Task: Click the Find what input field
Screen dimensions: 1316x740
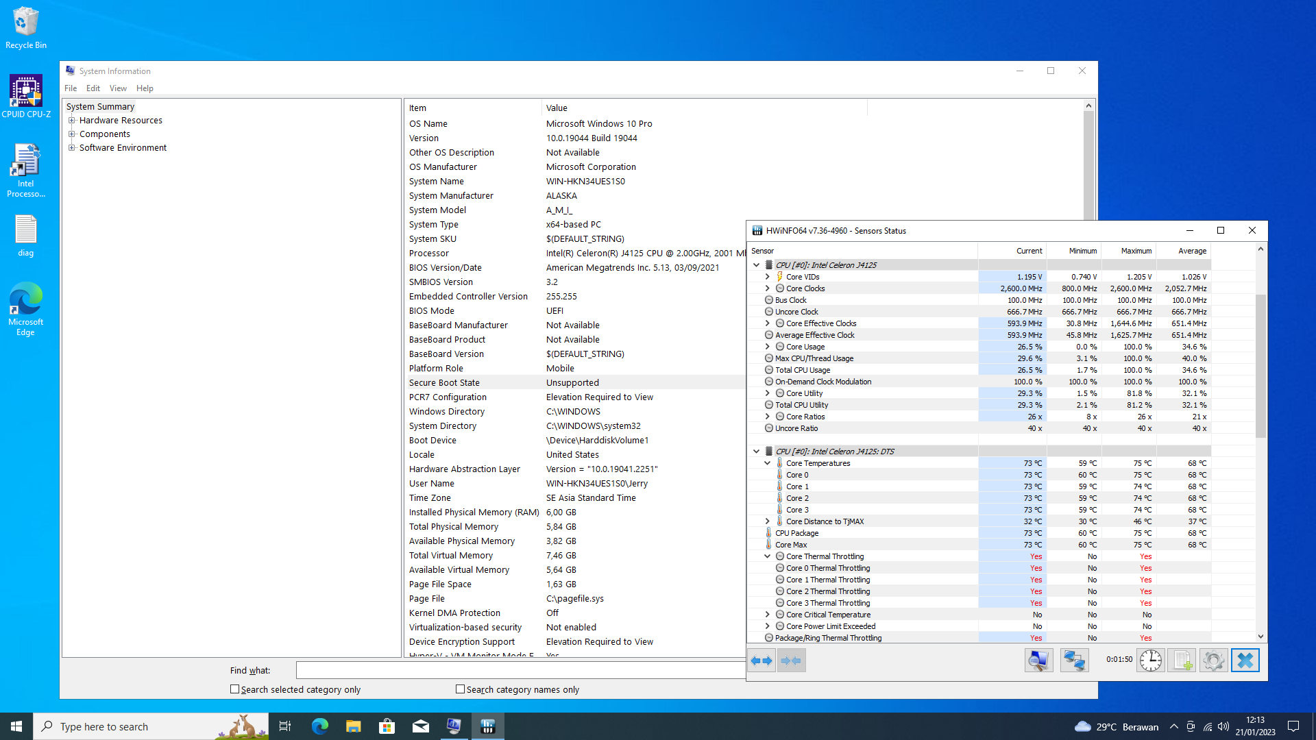Action: pos(521,670)
